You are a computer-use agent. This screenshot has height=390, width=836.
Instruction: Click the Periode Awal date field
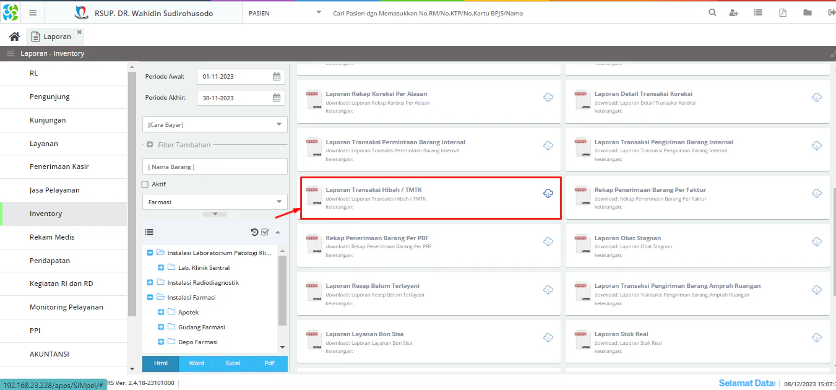233,77
